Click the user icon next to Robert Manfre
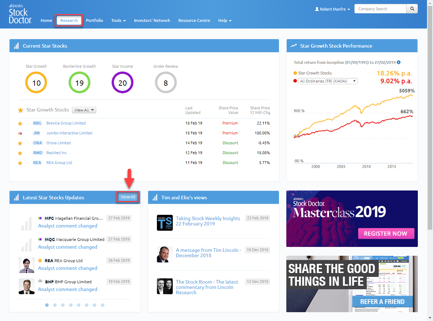Image resolution: width=433 pixels, height=321 pixels. click(x=317, y=9)
